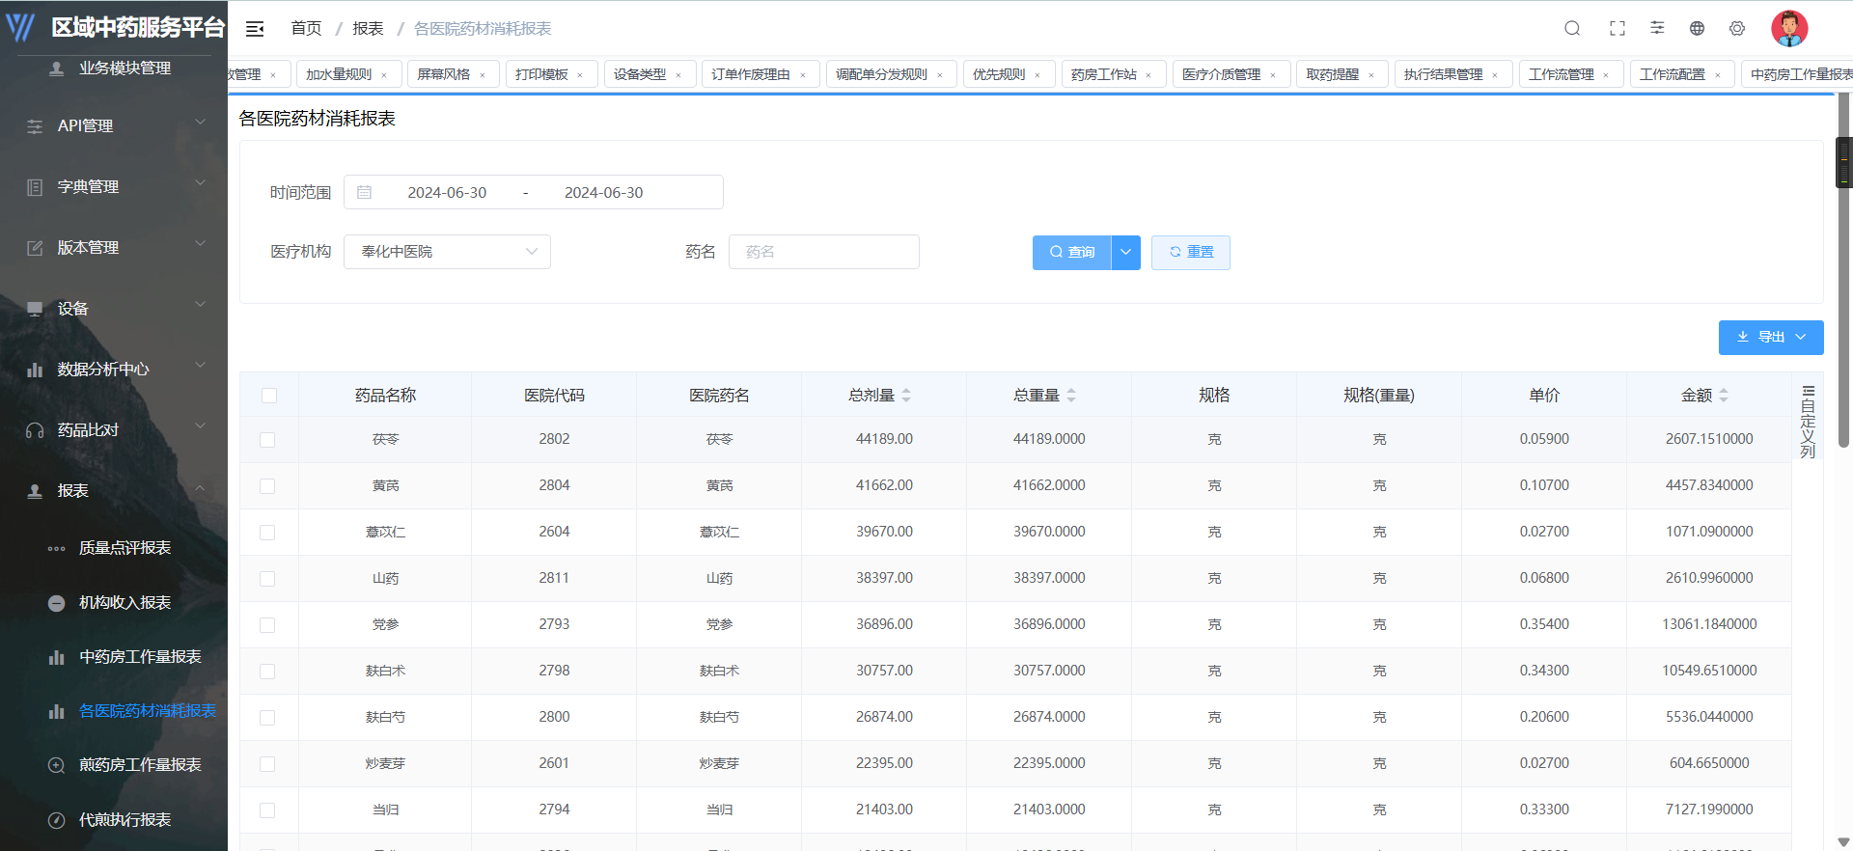Open language globe icon

click(x=1697, y=28)
